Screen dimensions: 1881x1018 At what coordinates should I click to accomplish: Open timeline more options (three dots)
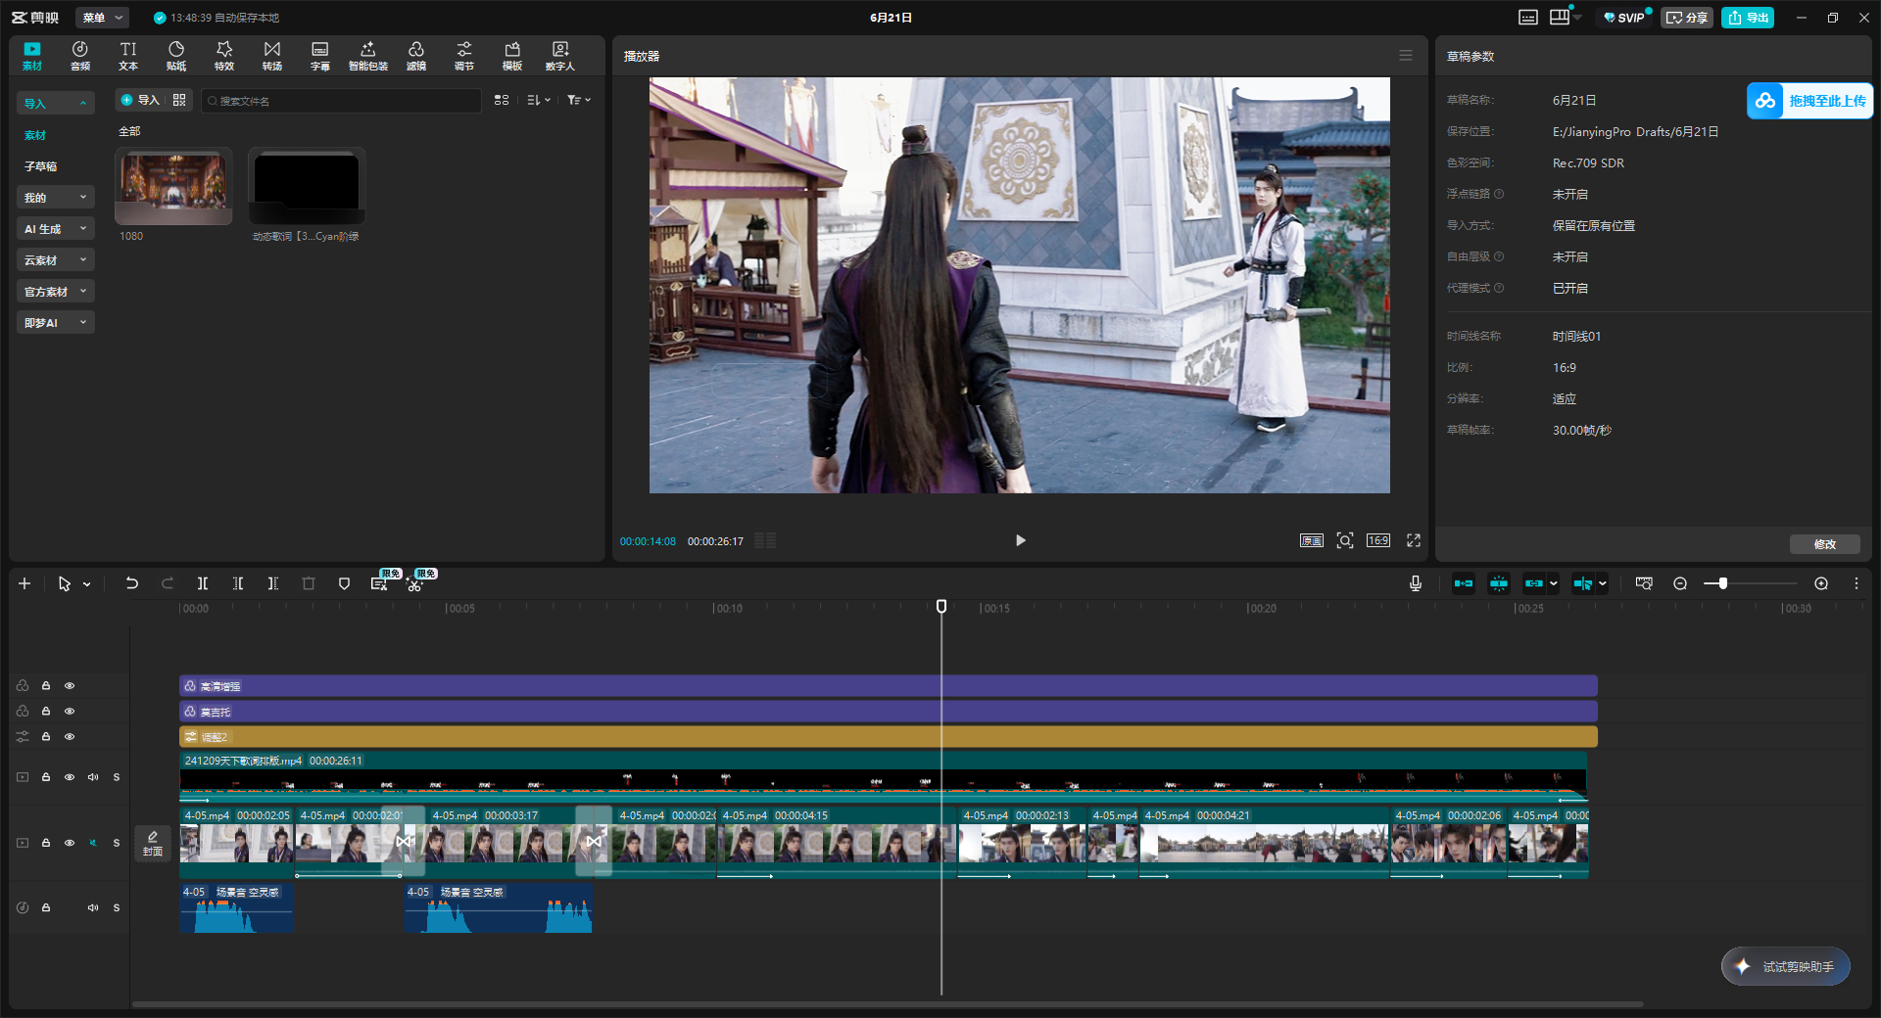1857,583
